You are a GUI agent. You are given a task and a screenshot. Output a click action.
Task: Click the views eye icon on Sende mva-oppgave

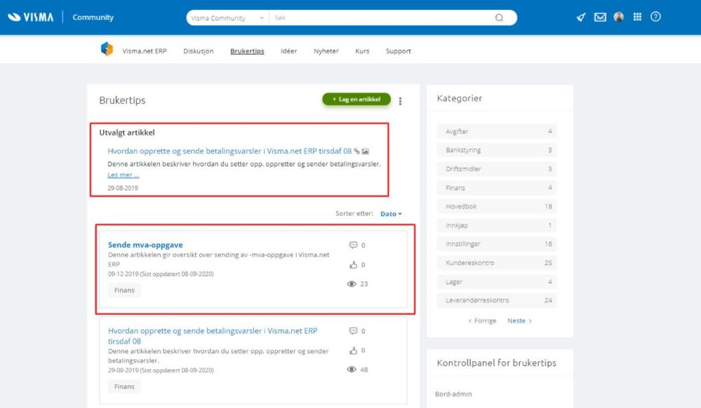pos(352,284)
